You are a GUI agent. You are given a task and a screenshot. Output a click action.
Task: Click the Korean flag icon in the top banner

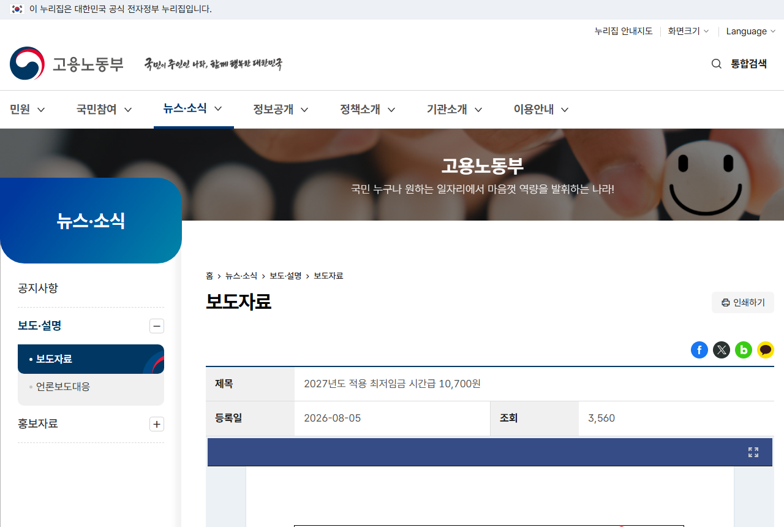(17, 9)
